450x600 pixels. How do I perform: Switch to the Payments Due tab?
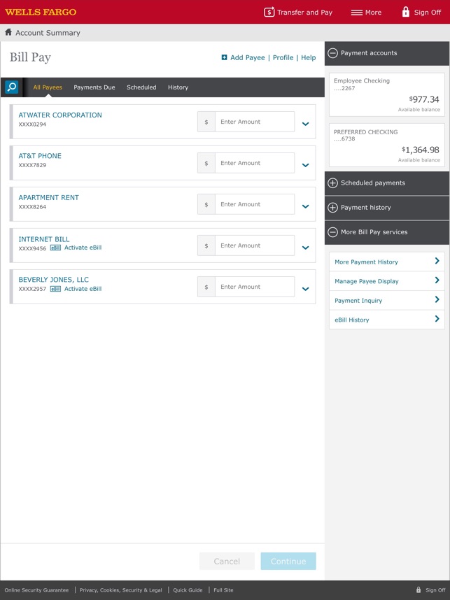pyautogui.click(x=94, y=87)
